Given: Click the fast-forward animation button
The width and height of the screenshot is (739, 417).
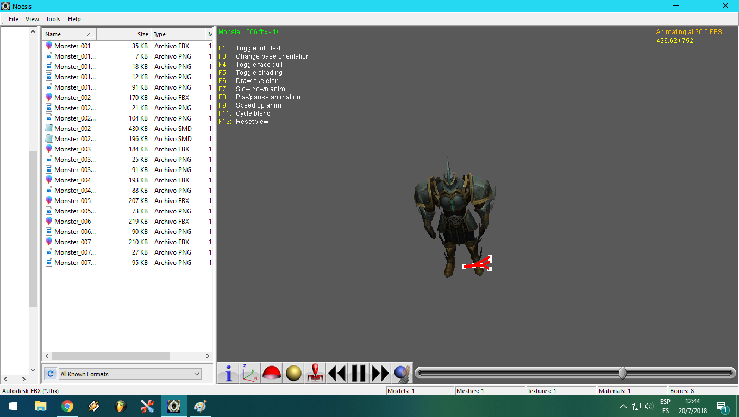Looking at the screenshot, I should pos(380,373).
